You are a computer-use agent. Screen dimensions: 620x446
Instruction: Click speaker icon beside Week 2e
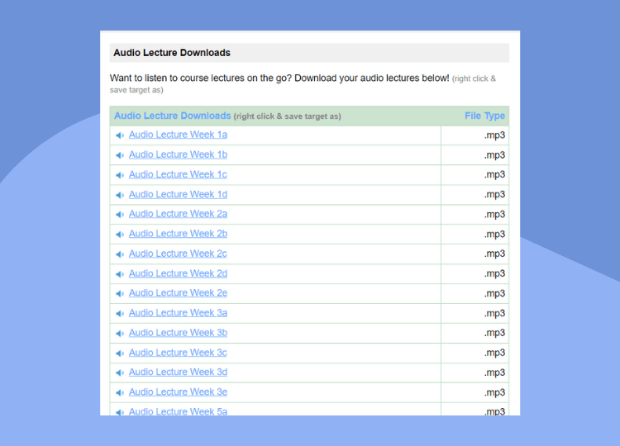click(120, 293)
